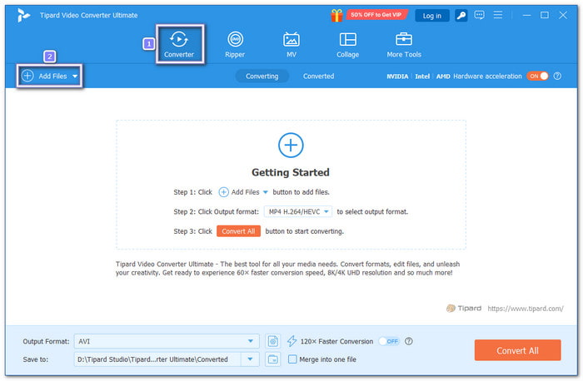583x381 pixels.
Task: Click the large plus circle to add files
Action: click(291, 145)
